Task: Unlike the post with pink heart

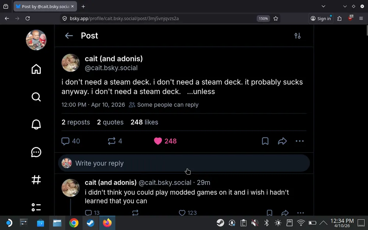Action: pyautogui.click(x=158, y=141)
